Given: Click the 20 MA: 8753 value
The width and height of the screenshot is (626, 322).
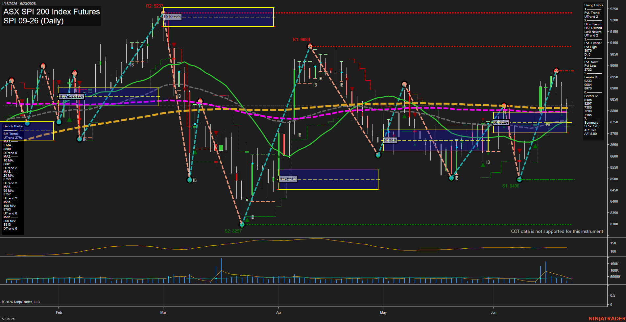Looking at the screenshot, I should pos(8,177).
